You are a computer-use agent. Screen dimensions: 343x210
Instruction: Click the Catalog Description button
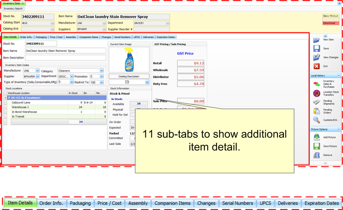coord(129,77)
